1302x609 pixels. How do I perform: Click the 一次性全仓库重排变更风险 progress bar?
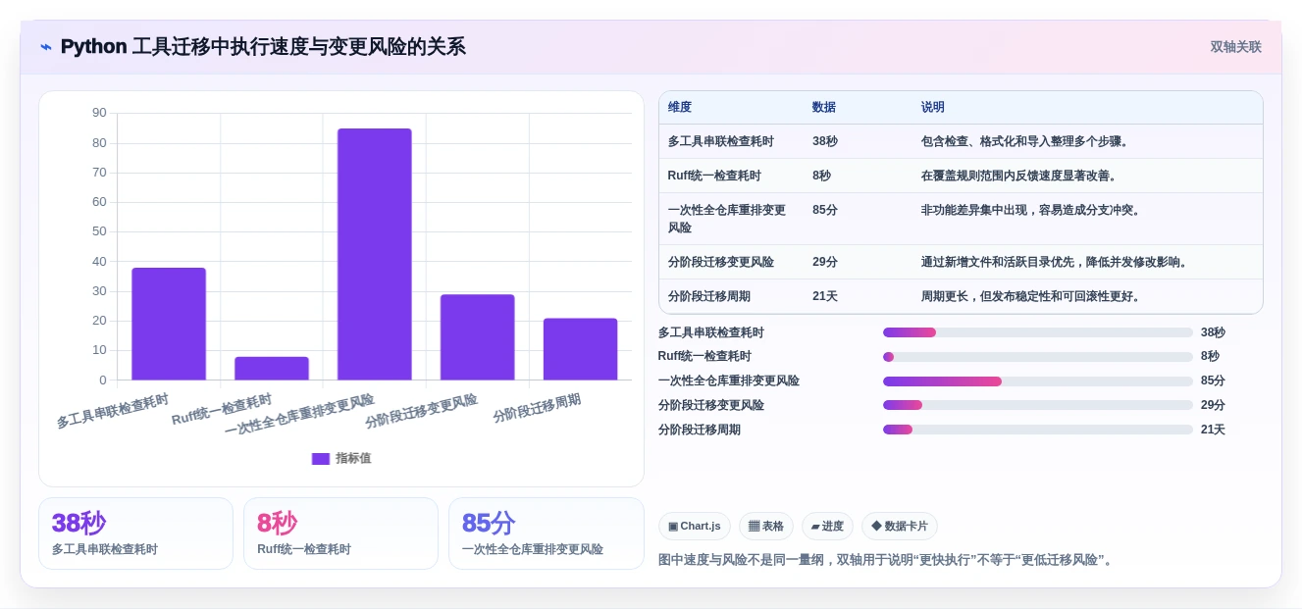[1038, 381]
